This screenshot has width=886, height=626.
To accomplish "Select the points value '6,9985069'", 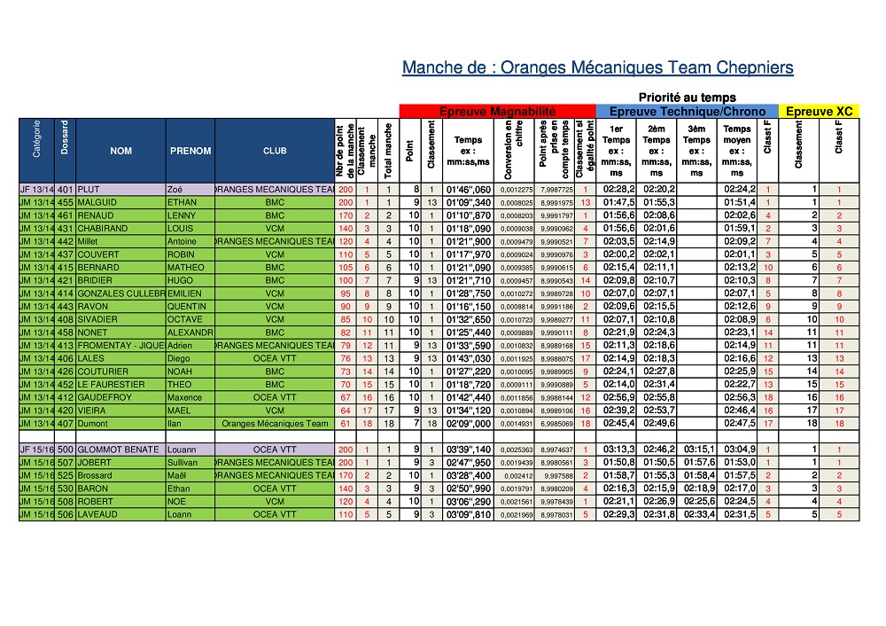I will (x=555, y=424).
